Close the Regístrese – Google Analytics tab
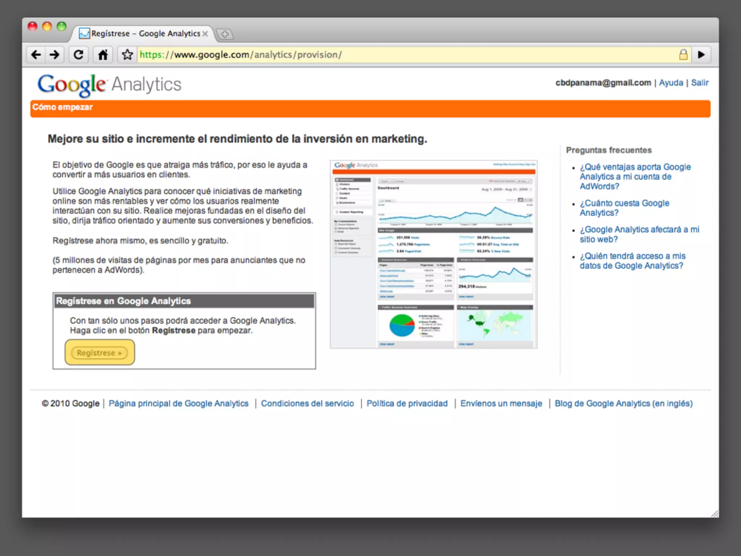 [x=205, y=34]
